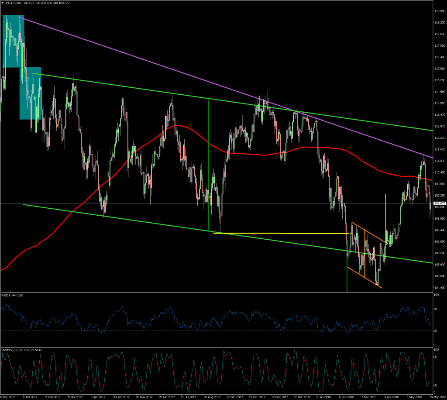This screenshot has width=447, height=400.
Task: Click the 29 May 2018 date label
Action: tap(438, 397)
